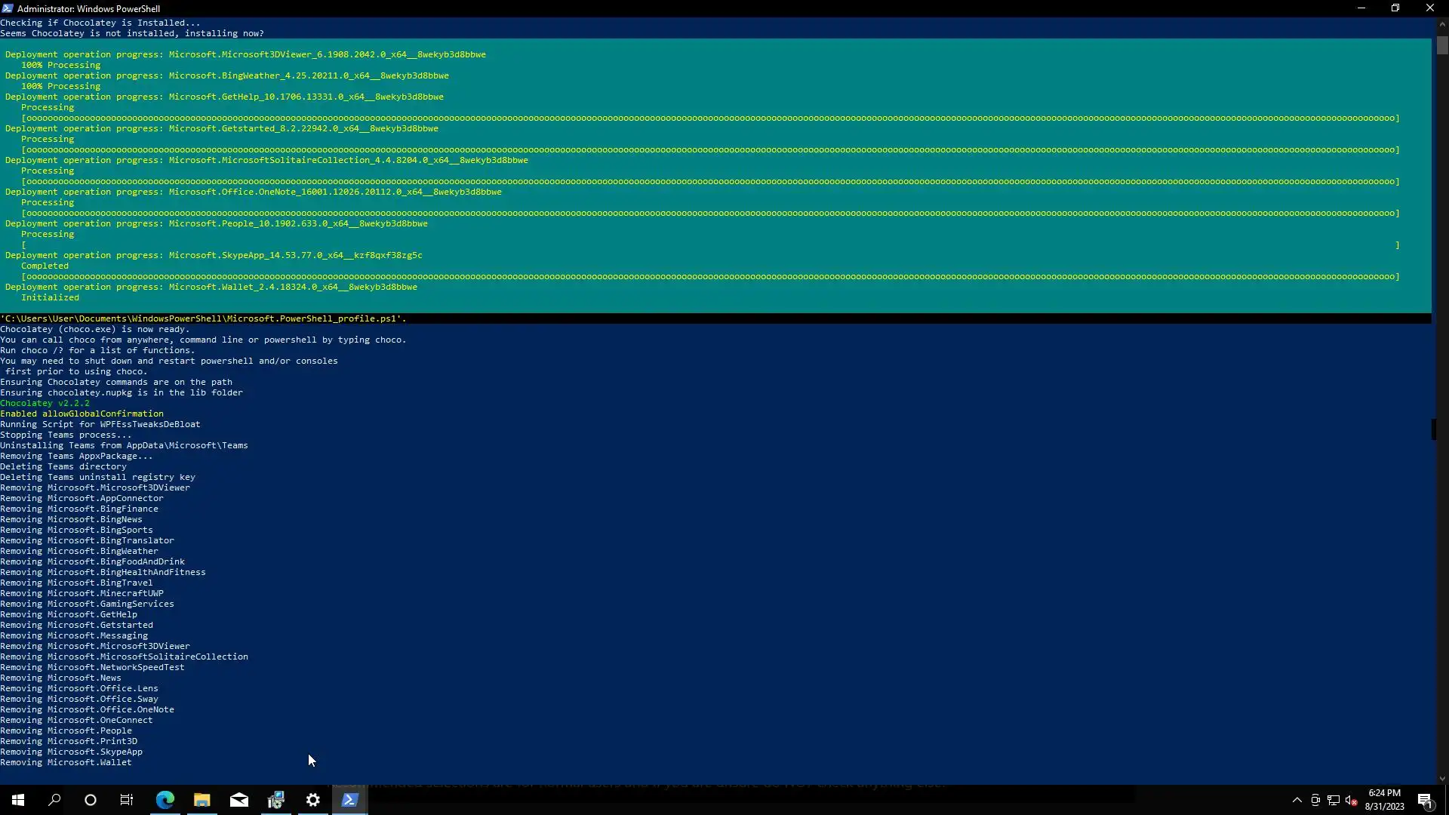Click the Cortana circle icon
1449x815 pixels.
click(91, 800)
